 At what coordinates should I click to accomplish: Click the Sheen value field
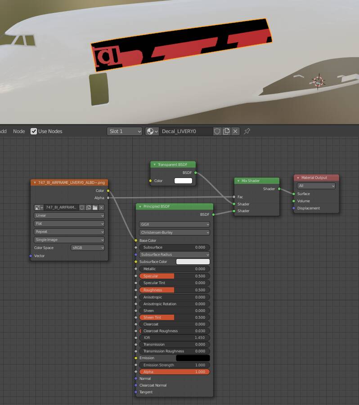click(x=175, y=311)
